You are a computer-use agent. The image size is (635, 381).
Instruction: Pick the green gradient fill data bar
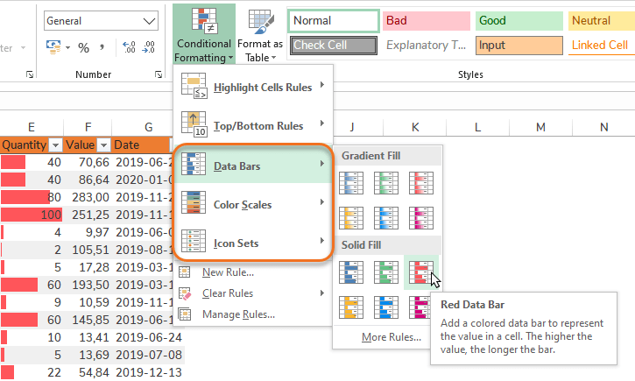(386, 182)
